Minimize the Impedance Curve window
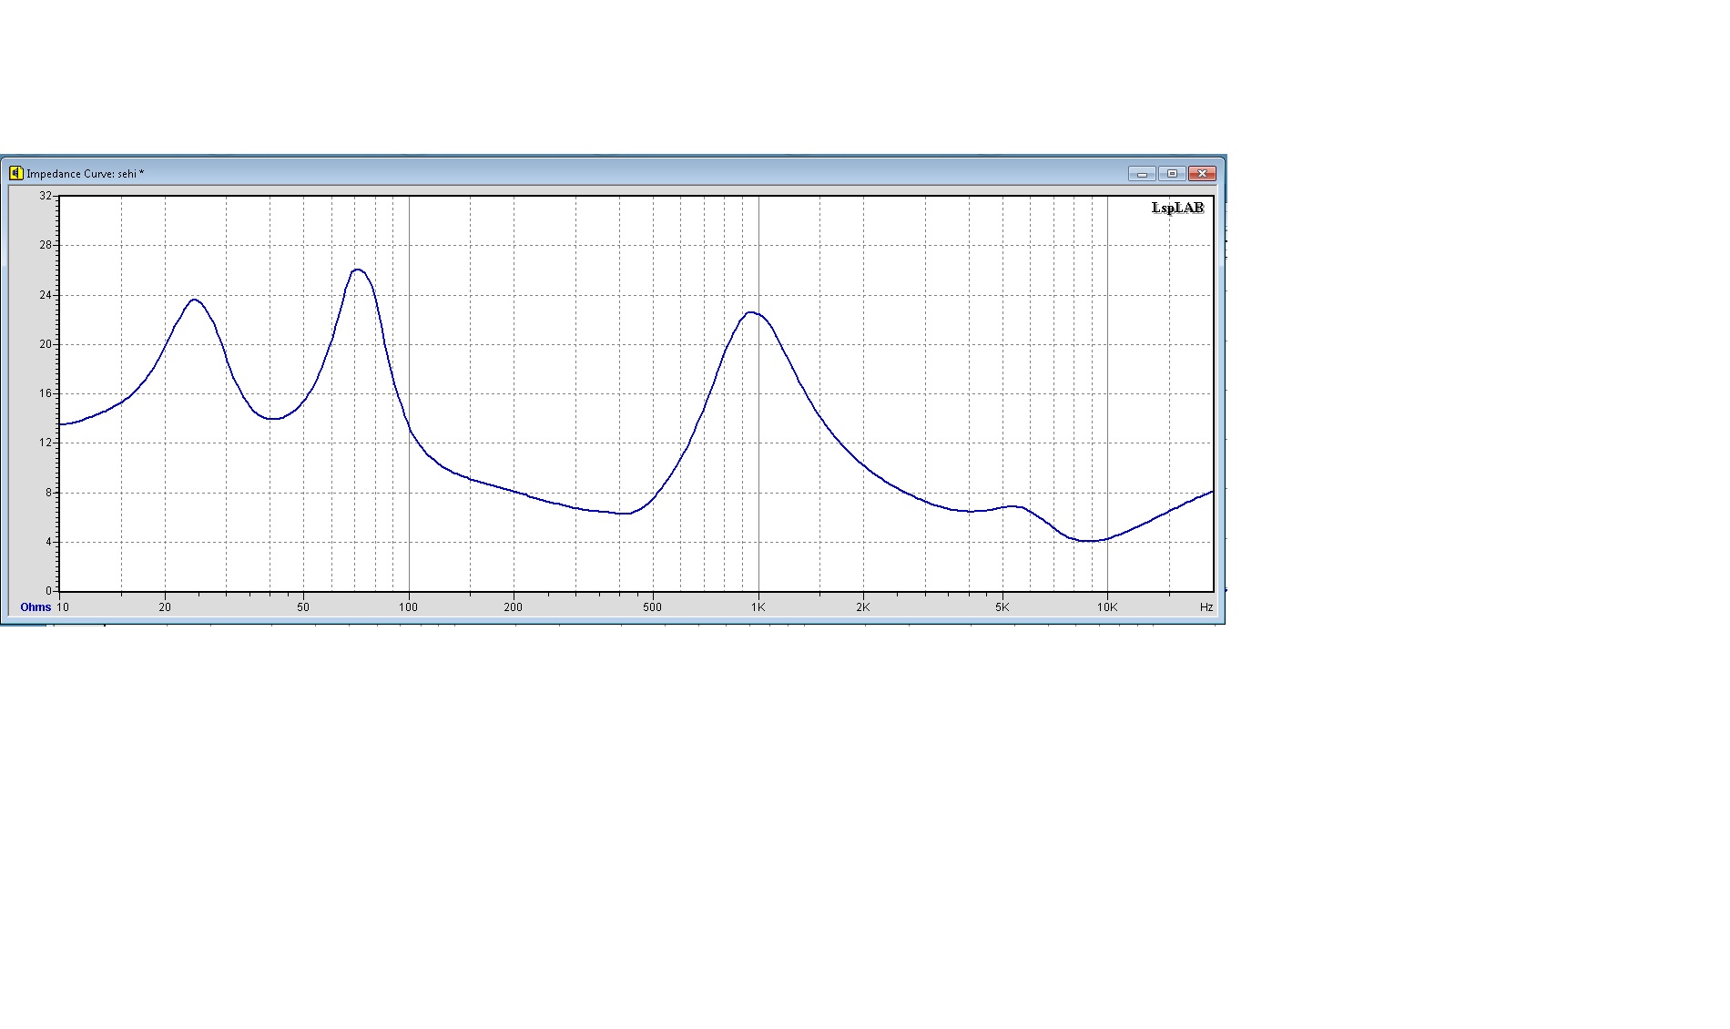 pyautogui.click(x=1142, y=173)
